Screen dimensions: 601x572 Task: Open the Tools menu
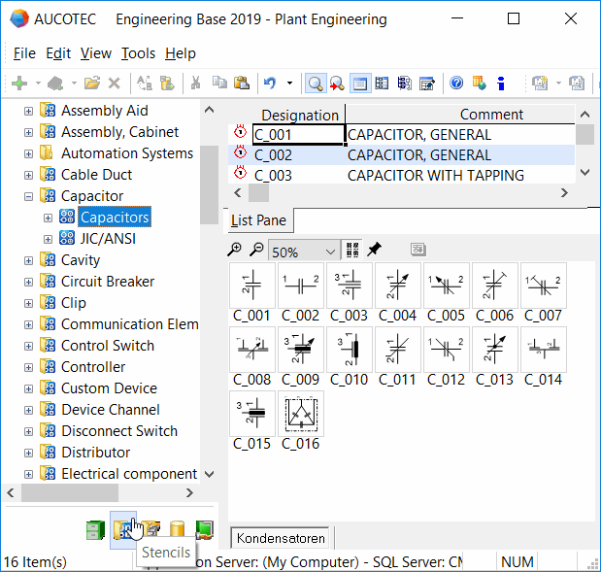[x=138, y=53]
